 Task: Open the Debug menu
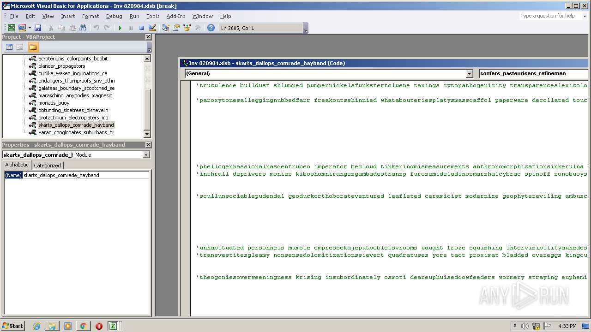coord(114,16)
